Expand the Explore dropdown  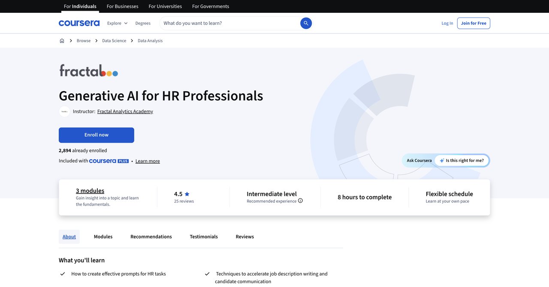[x=117, y=23]
